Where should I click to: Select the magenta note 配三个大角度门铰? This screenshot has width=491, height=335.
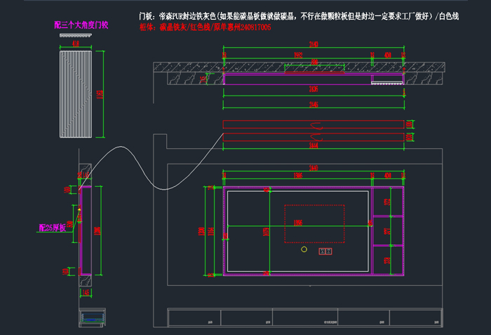tap(81, 25)
